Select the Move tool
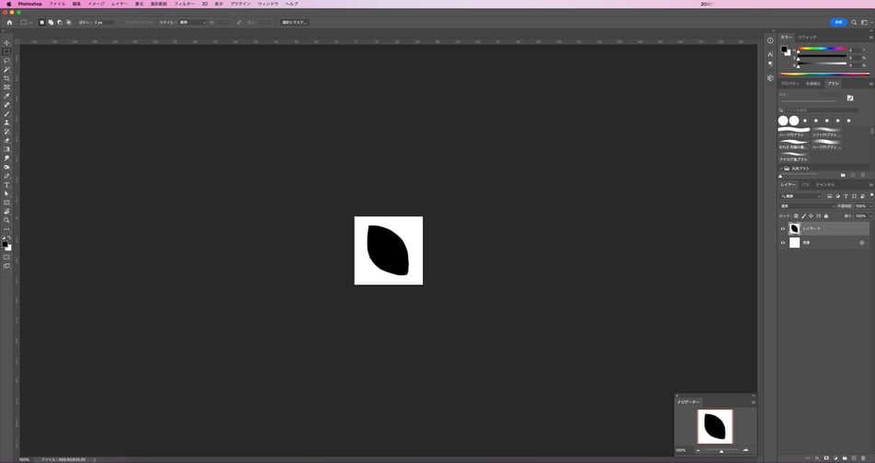Screen dimensions: 875x463 tap(6, 43)
